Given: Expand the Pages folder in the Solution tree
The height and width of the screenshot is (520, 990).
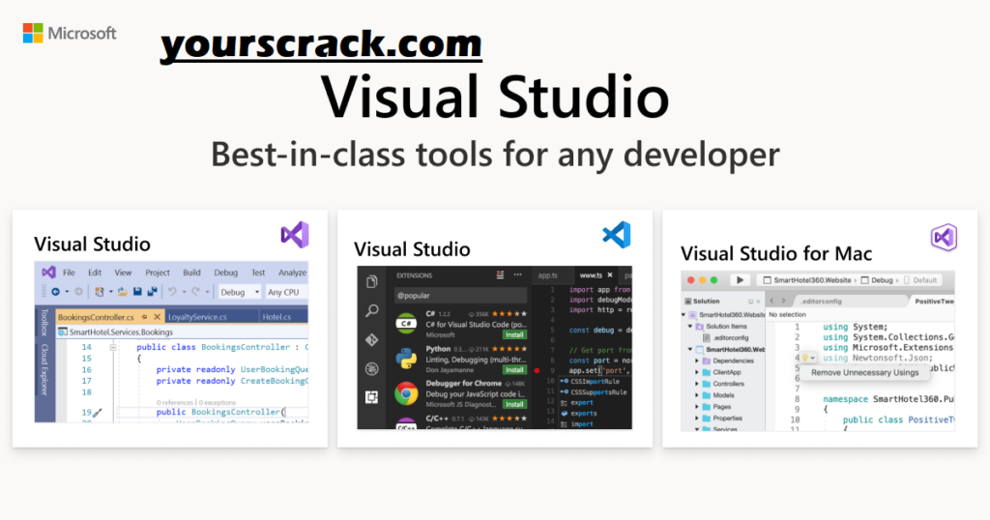Looking at the screenshot, I should pyautogui.click(x=697, y=407).
